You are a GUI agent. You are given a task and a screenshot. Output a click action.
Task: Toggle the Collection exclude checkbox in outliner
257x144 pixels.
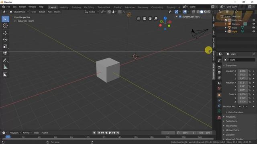point(226,20)
